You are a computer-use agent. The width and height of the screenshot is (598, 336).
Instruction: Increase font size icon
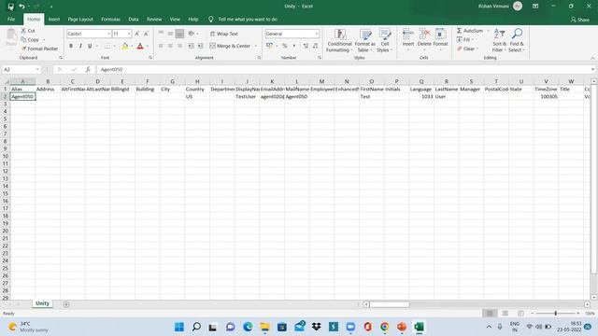[x=137, y=34]
